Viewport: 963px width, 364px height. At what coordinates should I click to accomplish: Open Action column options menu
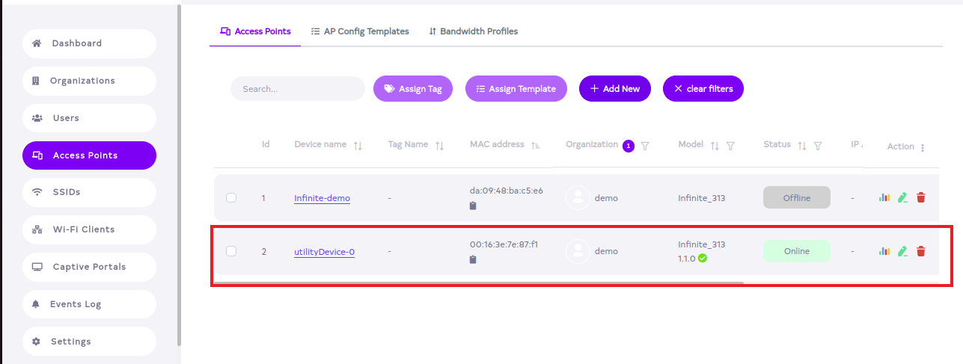point(923,147)
